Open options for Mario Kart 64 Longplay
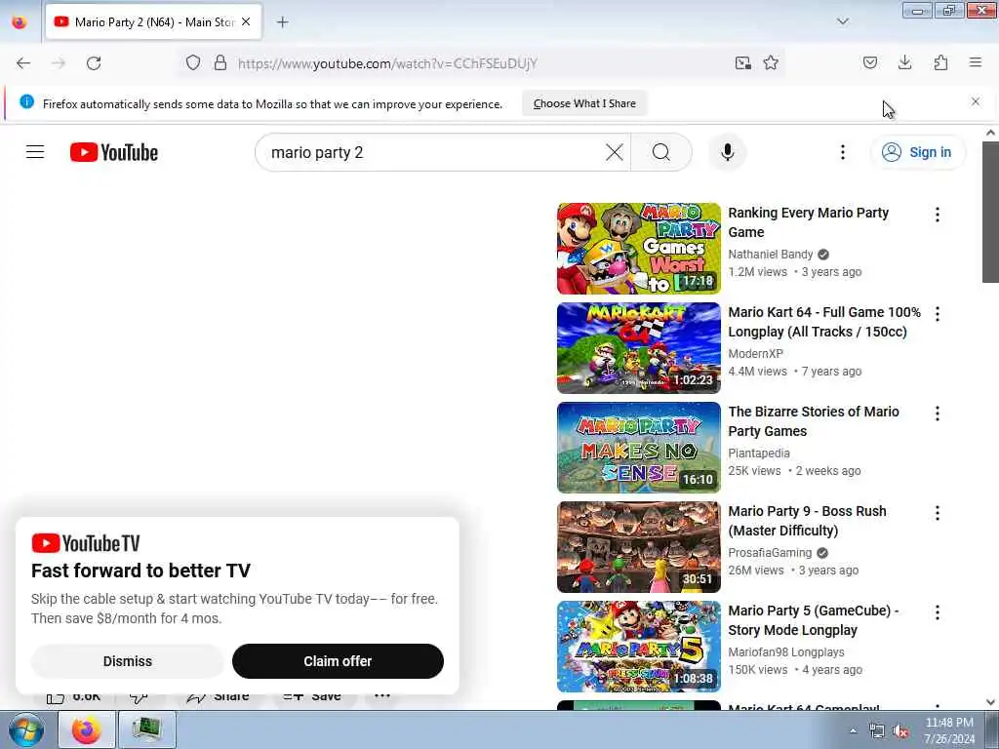 [937, 314]
